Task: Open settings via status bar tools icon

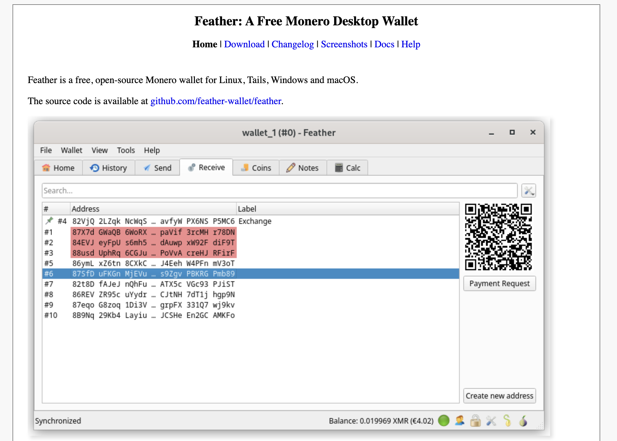Action: pyautogui.click(x=491, y=421)
